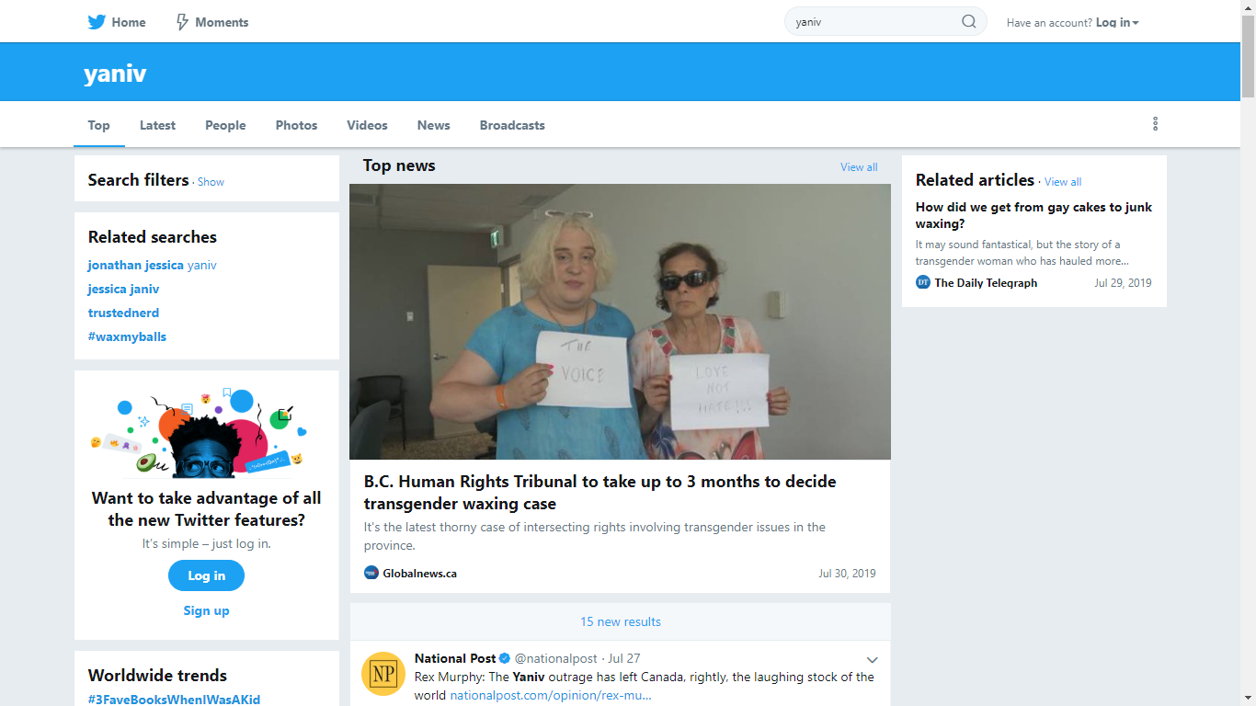Switch to the Videos tab

[367, 125]
